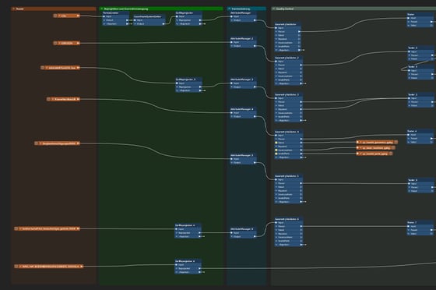Click the square icon on the top writer feature type

tap(396, 142)
